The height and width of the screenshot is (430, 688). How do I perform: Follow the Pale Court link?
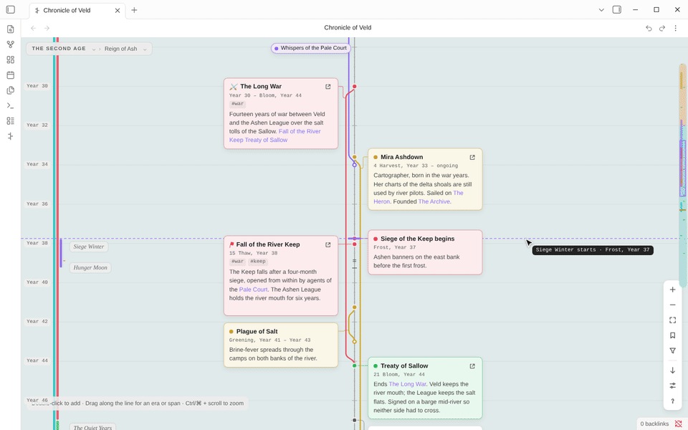tap(253, 290)
